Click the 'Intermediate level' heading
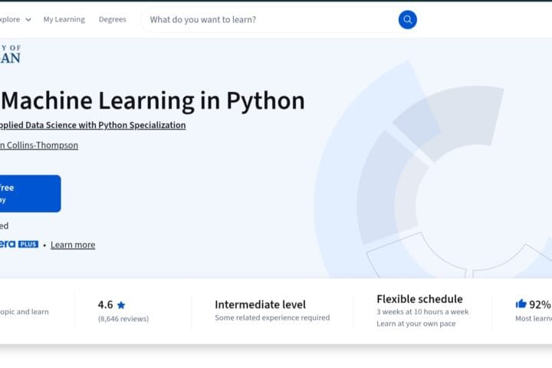The height and width of the screenshot is (368, 552). click(x=260, y=304)
